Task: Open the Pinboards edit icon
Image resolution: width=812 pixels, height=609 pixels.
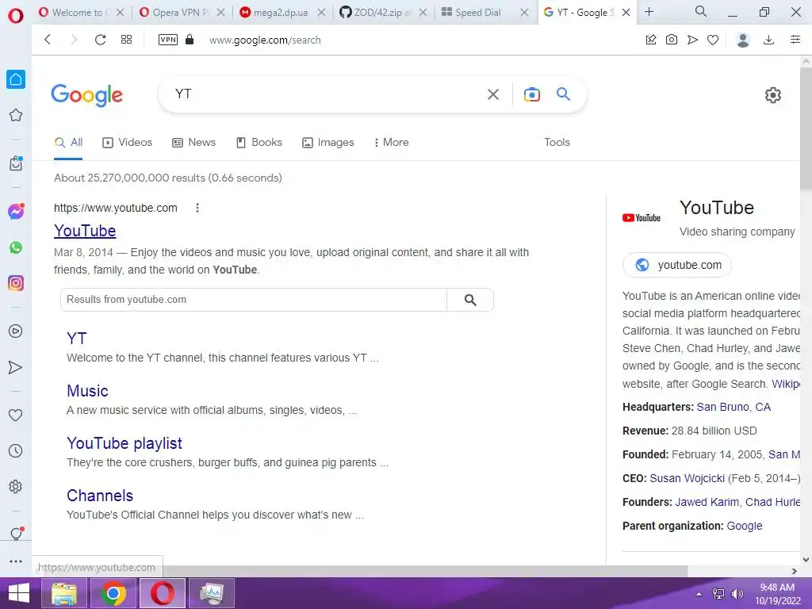Action: (651, 40)
